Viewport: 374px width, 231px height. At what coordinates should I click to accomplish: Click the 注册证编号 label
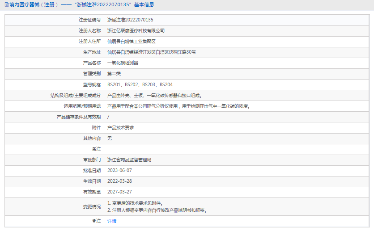89,20
